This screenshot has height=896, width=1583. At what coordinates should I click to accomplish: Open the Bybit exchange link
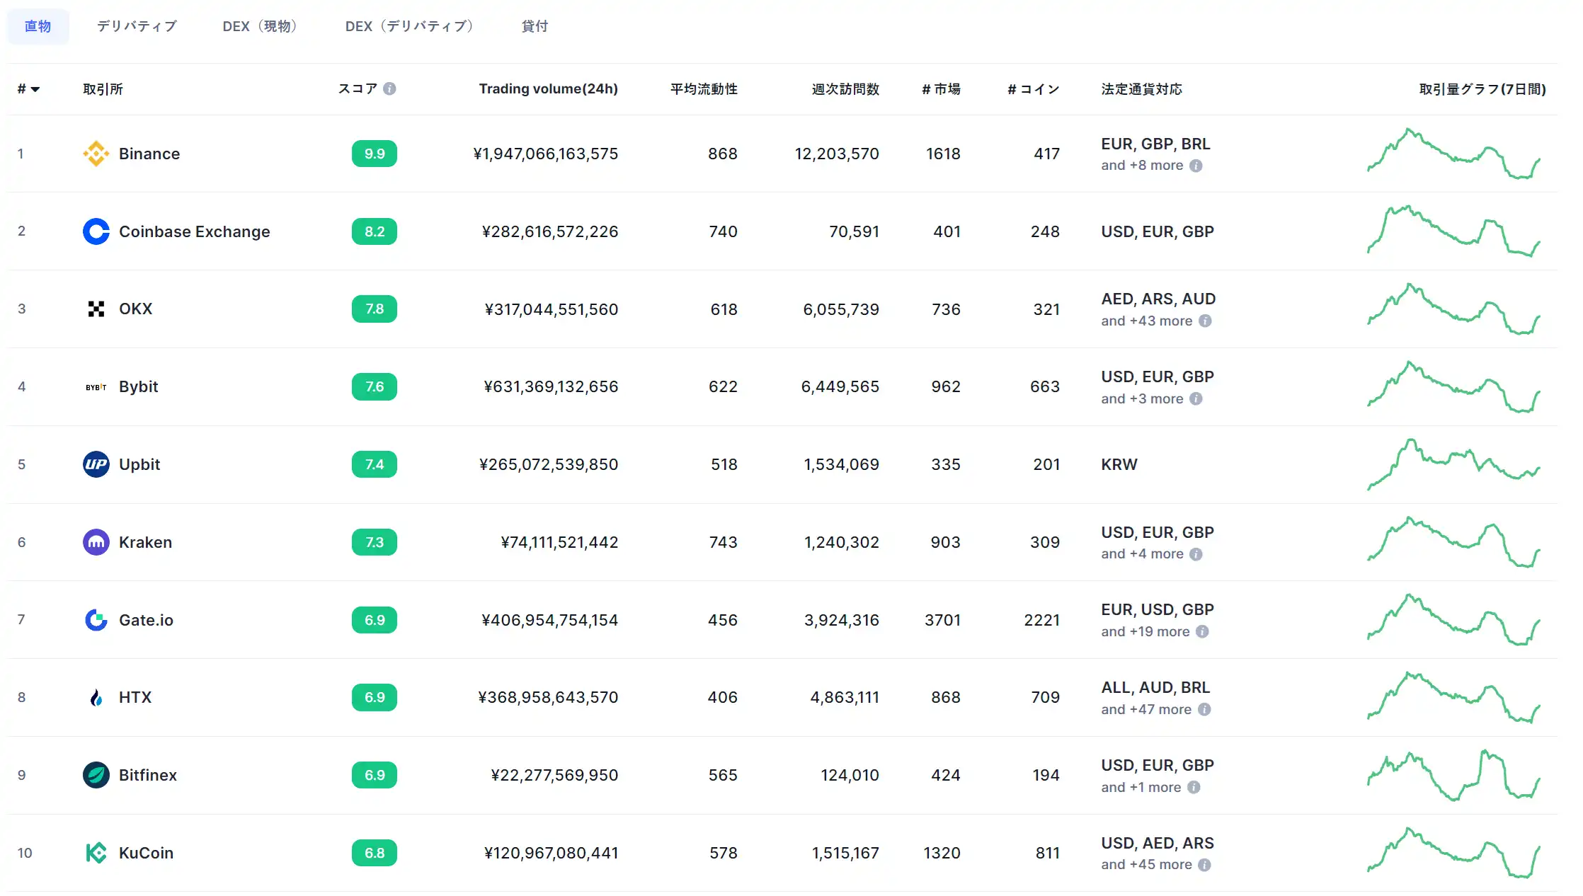(139, 386)
